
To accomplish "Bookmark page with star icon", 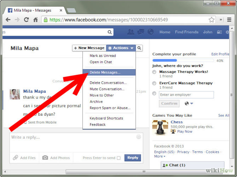I will point(211,20).
